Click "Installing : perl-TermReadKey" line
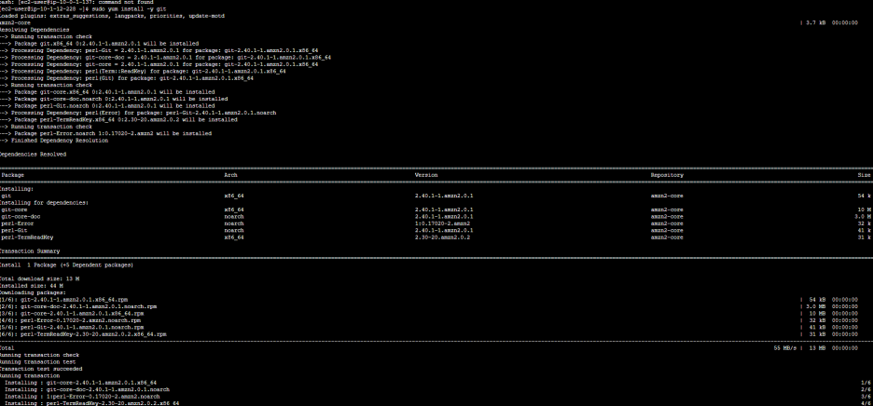Viewport: 873px width, 406px height. [91, 403]
